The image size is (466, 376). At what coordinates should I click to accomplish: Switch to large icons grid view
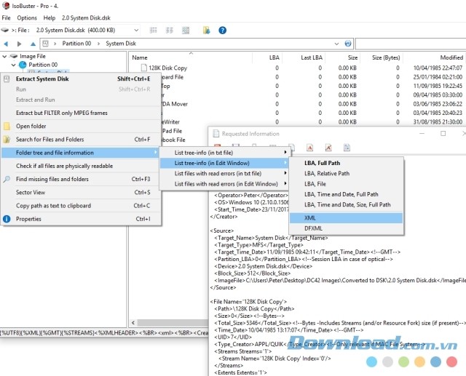(186, 30)
